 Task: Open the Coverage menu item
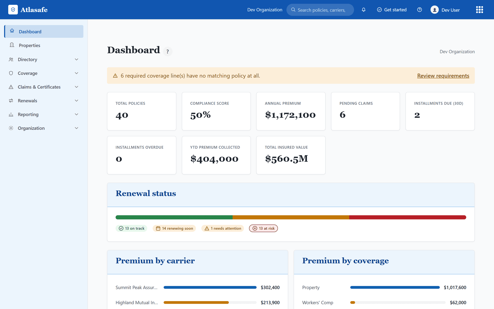pos(44,73)
